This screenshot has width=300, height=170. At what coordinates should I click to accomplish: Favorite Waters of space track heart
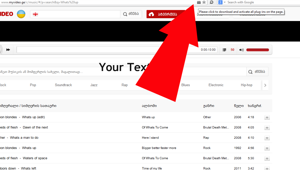pos(267,158)
